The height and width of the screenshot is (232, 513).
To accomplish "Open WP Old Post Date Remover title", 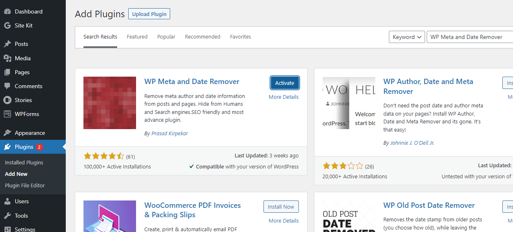I will (429, 205).
